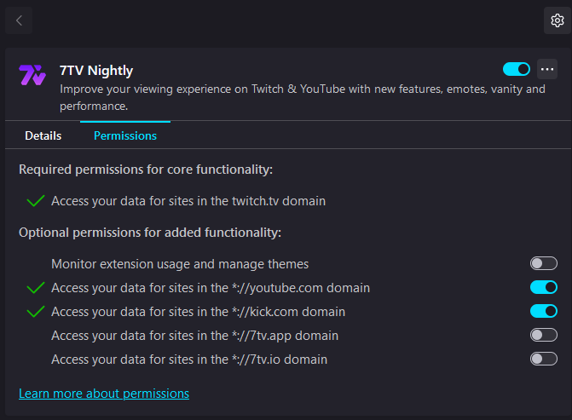Enable 7tv.app domain access permission
The height and width of the screenshot is (420, 572).
coord(544,335)
